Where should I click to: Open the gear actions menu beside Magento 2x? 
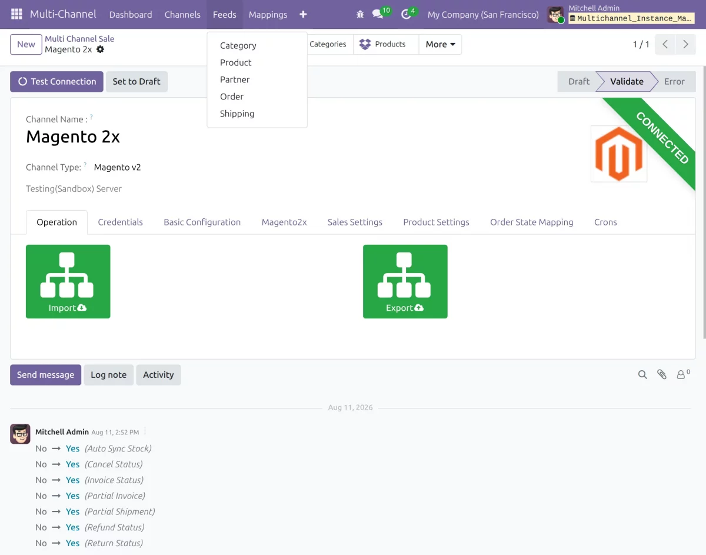pyautogui.click(x=100, y=49)
